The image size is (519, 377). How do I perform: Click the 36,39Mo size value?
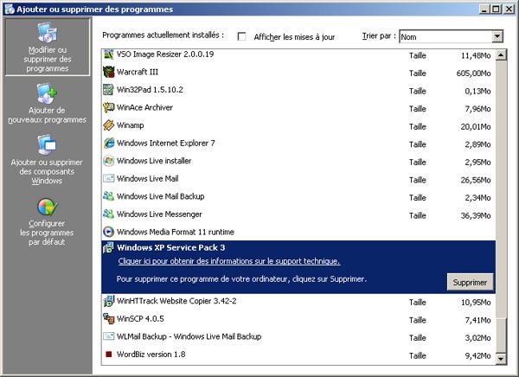click(476, 216)
